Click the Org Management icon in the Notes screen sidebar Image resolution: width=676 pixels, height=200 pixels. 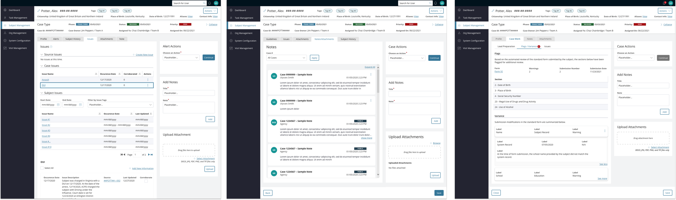click(x=231, y=33)
